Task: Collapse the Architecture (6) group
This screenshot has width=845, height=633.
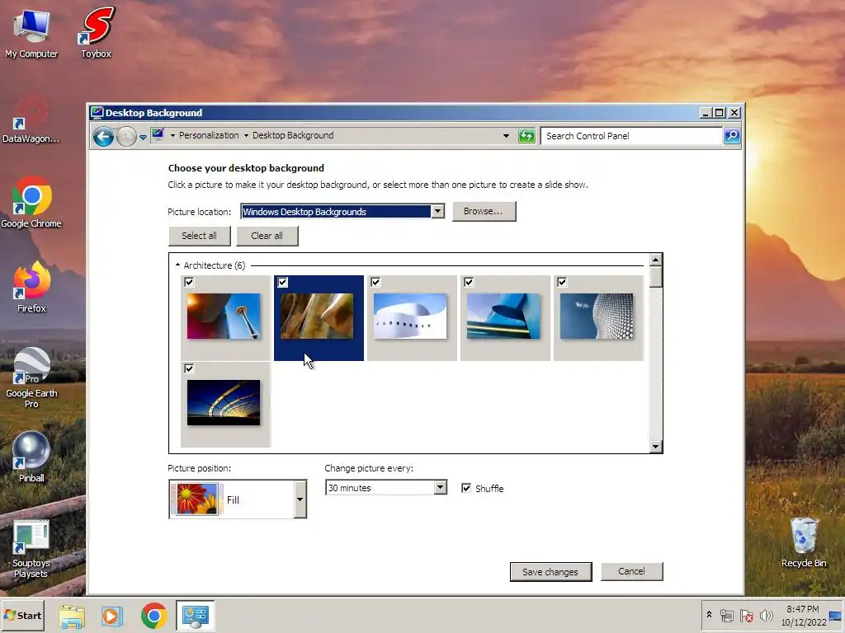Action: [178, 265]
